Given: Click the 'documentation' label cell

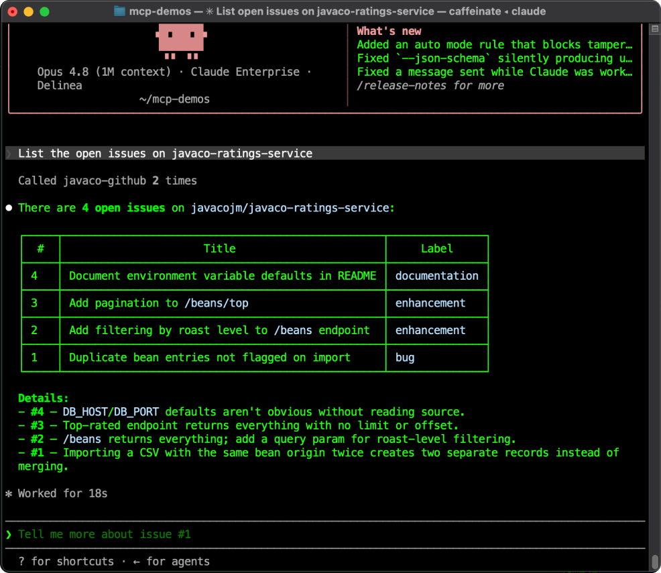Looking at the screenshot, I should [436, 276].
